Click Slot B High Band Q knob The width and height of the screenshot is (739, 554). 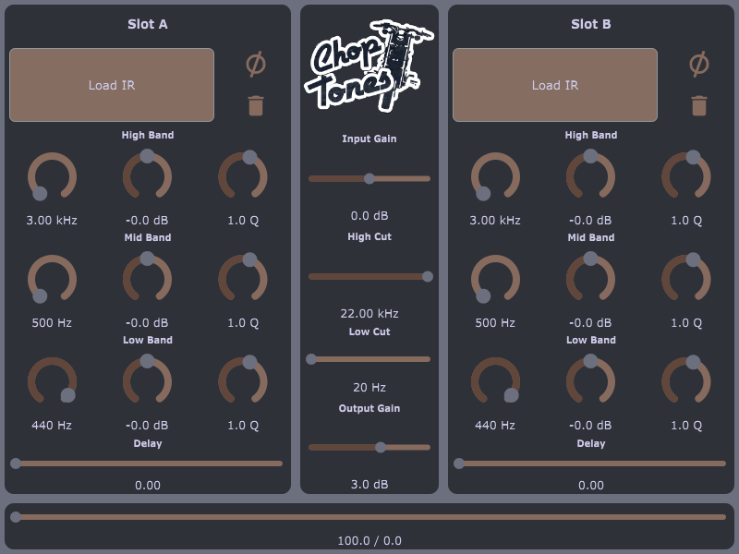[x=686, y=175]
